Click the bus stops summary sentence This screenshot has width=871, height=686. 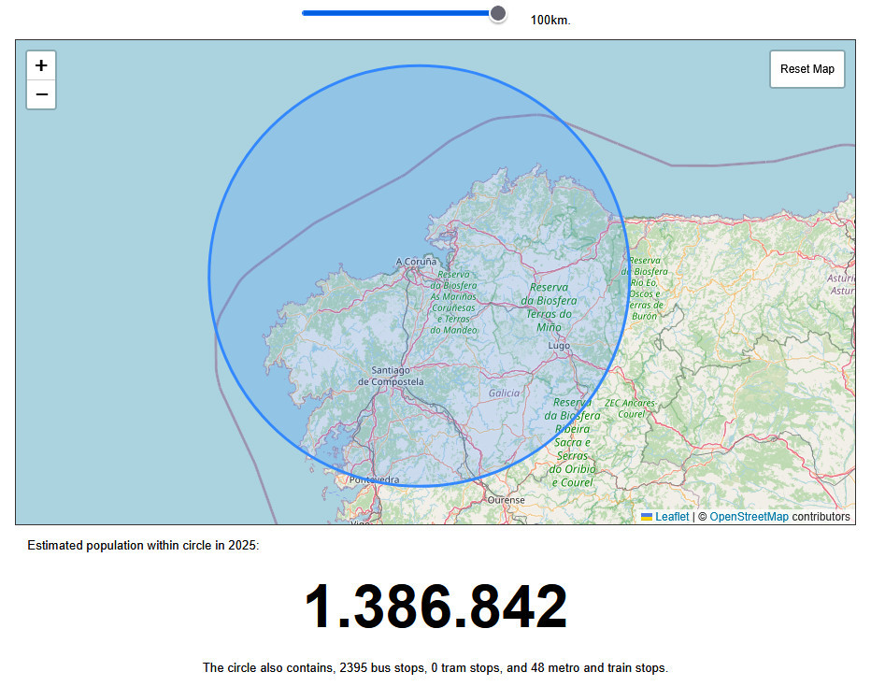point(435,667)
